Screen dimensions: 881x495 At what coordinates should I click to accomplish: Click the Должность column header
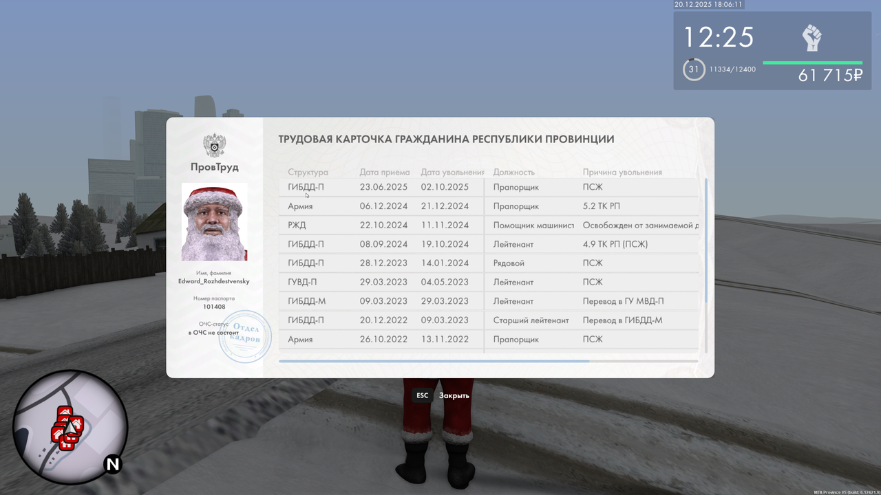513,173
